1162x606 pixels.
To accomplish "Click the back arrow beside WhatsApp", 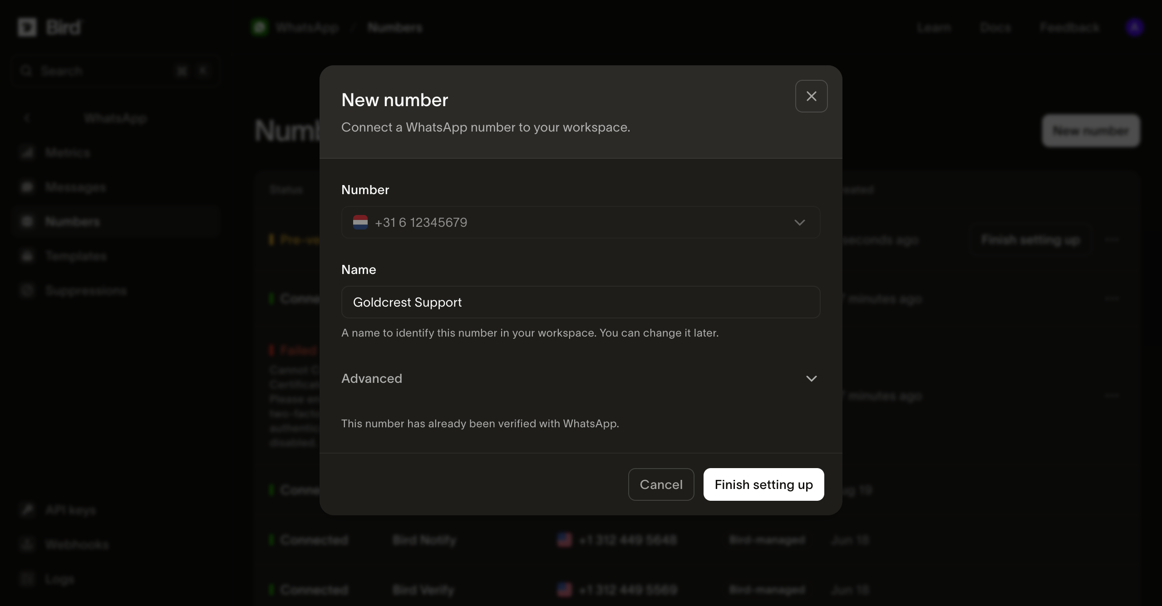I will 27,118.
